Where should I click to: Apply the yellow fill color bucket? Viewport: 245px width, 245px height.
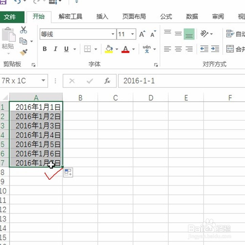[109, 49]
